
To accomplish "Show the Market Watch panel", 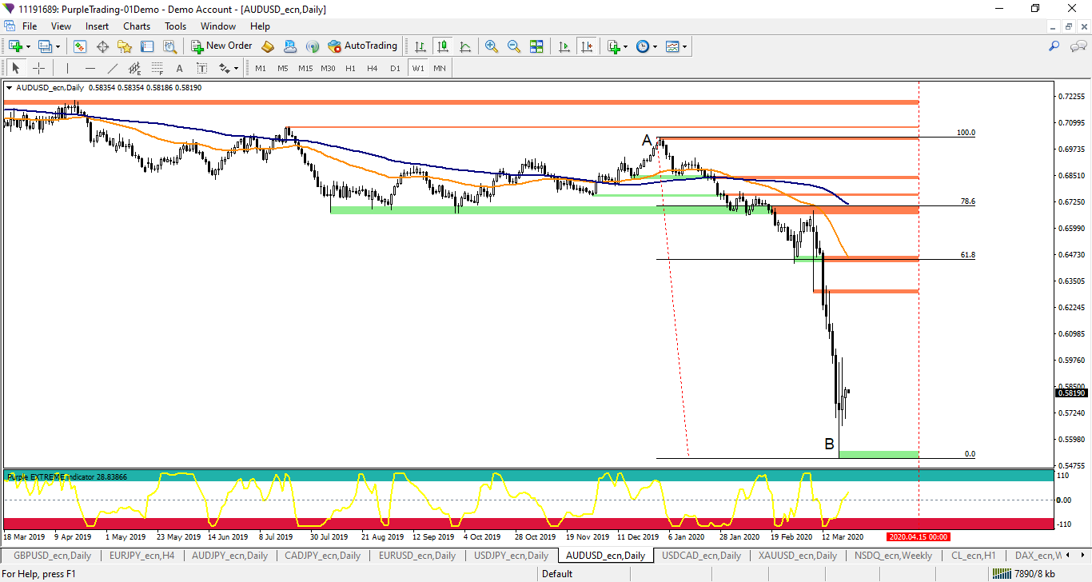I will point(80,46).
